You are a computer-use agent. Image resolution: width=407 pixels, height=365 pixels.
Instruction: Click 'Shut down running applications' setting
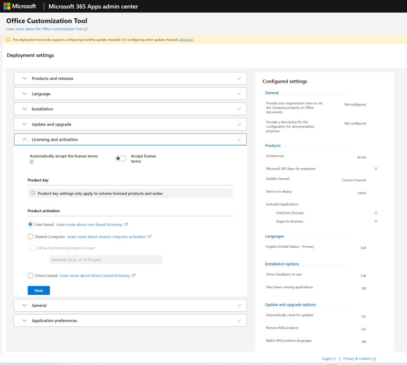(289, 287)
